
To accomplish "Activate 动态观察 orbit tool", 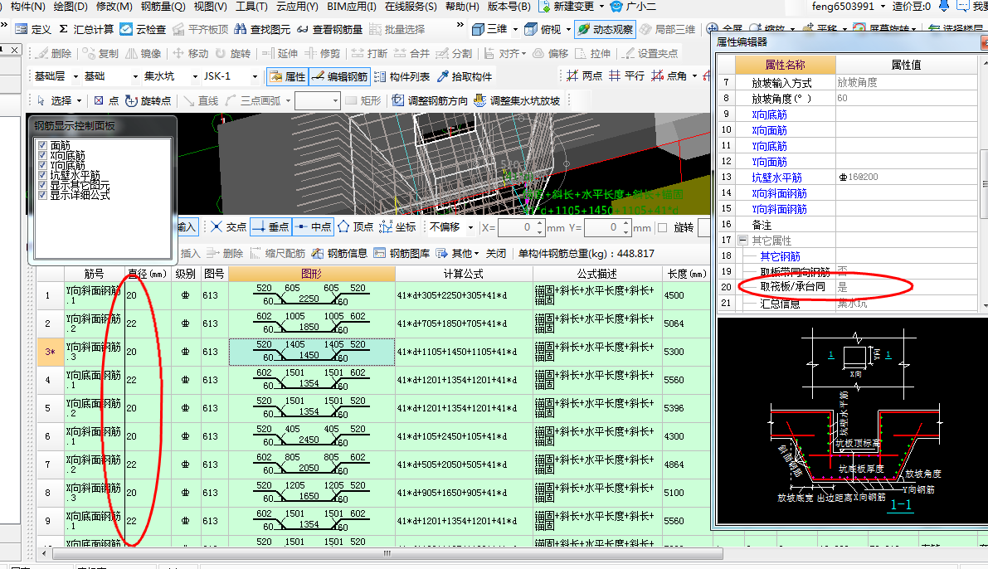I will click(x=605, y=29).
